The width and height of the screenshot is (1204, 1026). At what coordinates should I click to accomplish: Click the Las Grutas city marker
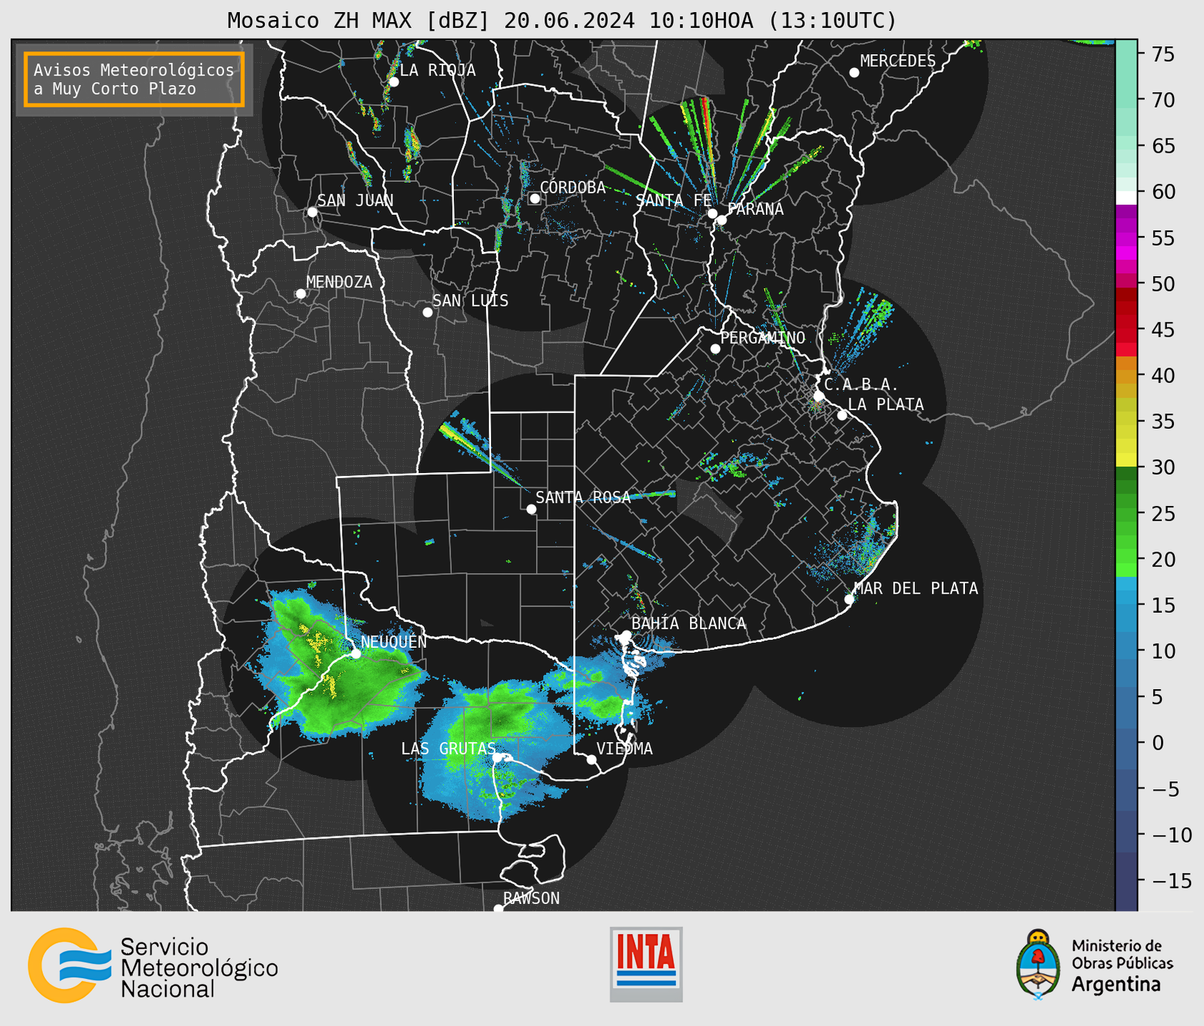click(x=497, y=758)
